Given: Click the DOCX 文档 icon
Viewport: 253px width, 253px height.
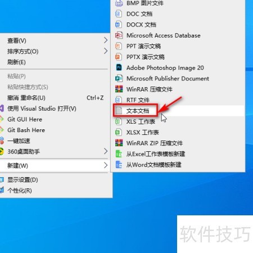Looking at the screenshot, I should 118,25.
